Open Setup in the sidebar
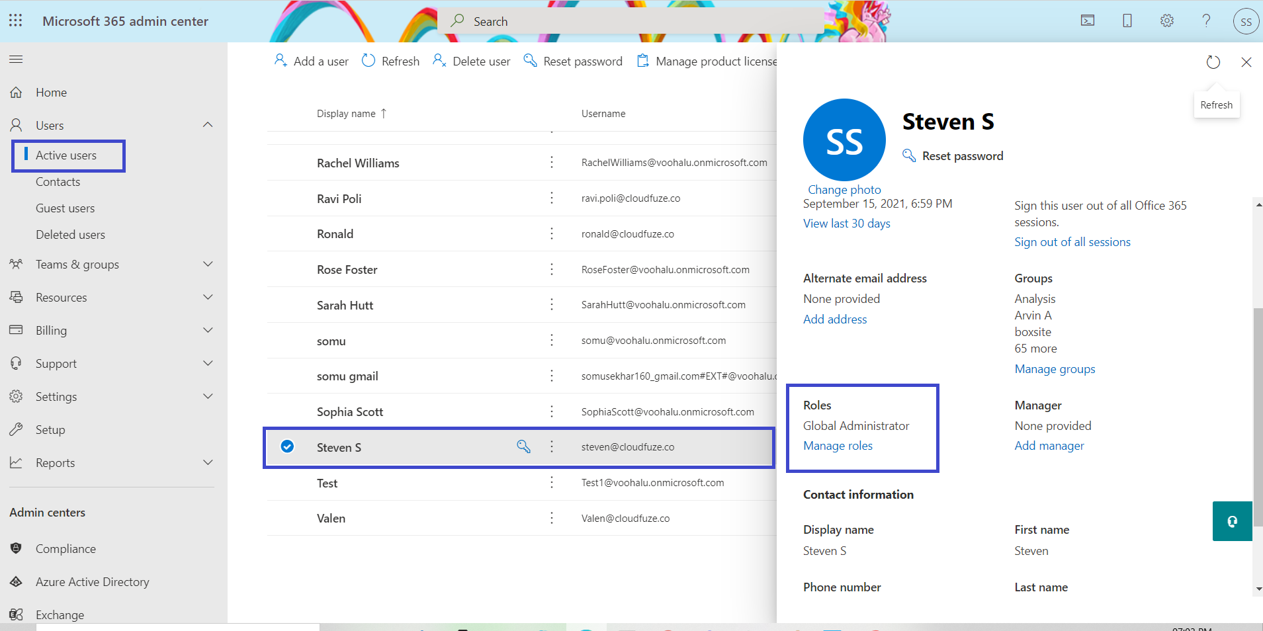This screenshot has height=631, width=1263. (x=50, y=430)
